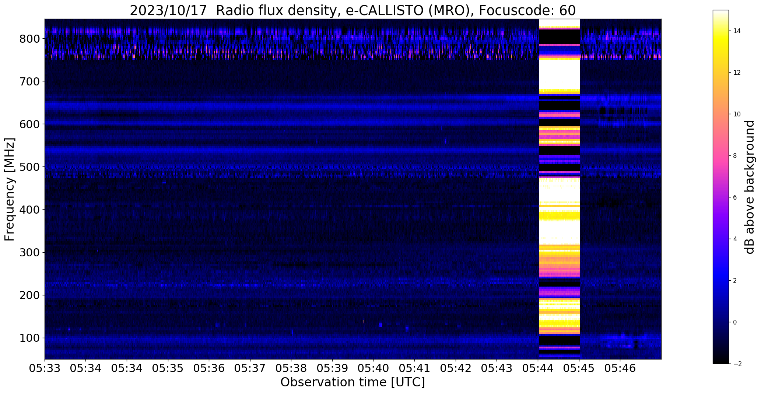The width and height of the screenshot is (761, 393).
Task: Click the colorbar tick labeled 12
Action: coord(737,73)
